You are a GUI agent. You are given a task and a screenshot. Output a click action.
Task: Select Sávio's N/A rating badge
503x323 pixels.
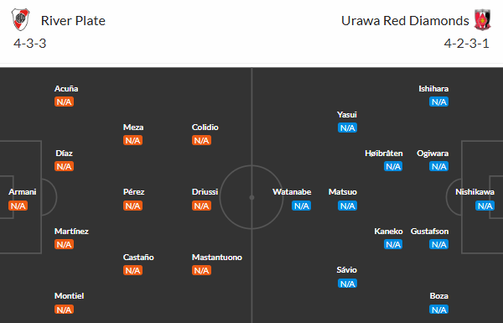[347, 284]
